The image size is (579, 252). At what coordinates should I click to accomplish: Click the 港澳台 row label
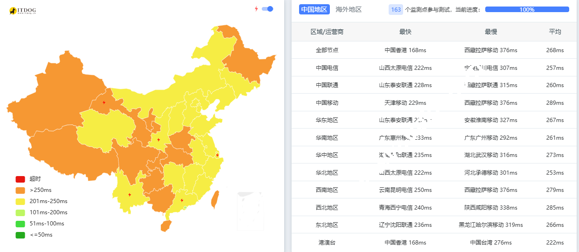point(327,242)
